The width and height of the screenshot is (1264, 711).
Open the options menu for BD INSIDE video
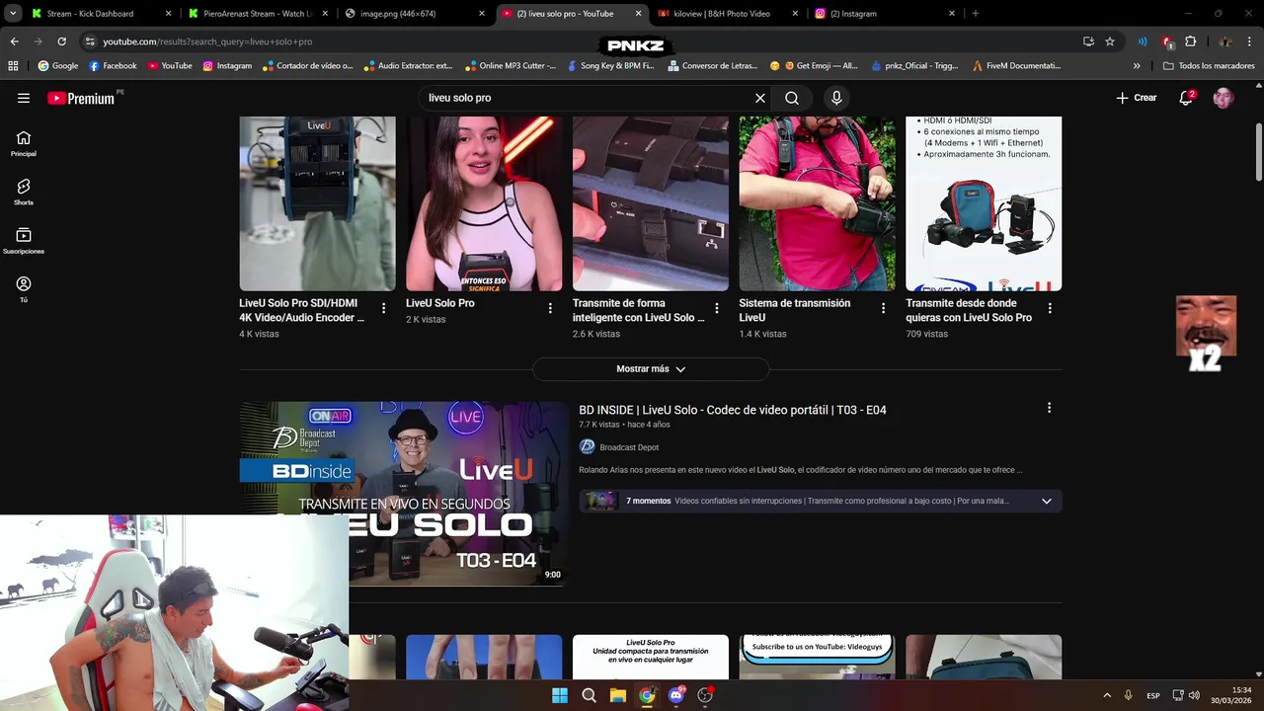coord(1049,408)
